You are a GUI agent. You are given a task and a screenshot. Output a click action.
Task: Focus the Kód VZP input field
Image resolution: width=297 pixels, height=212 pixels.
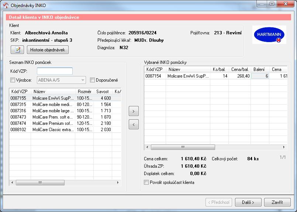click(55, 71)
